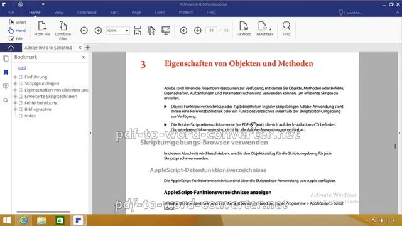Expand the Fehlerbehebung bookmark
402x226 pixels.
click(15, 103)
